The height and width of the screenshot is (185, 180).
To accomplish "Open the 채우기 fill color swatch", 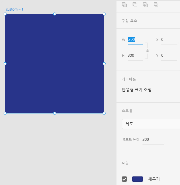I will click(x=138, y=179).
